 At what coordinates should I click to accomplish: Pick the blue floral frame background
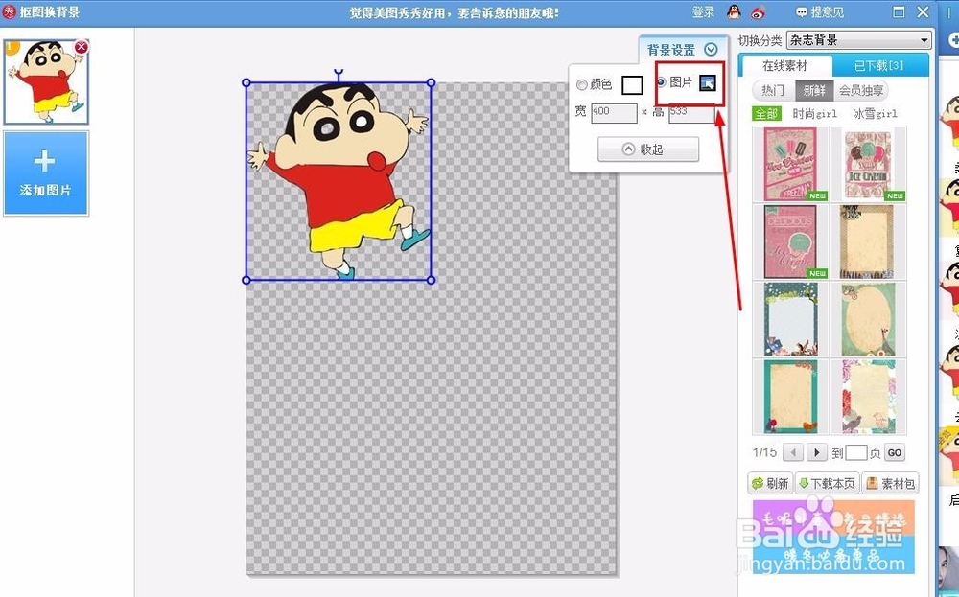click(x=790, y=319)
